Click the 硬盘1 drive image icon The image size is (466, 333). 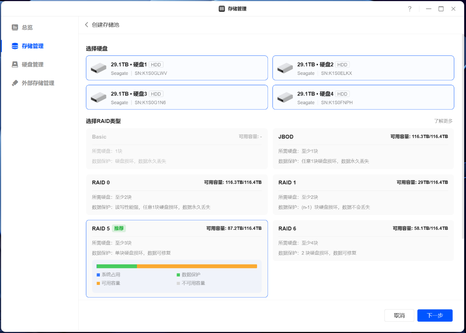[98, 68]
